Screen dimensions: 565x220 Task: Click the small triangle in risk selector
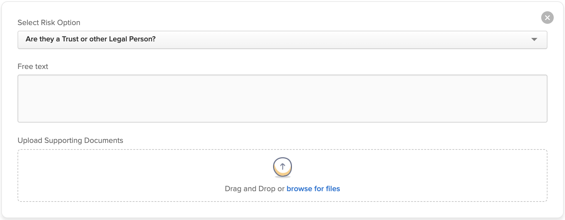[534, 39]
